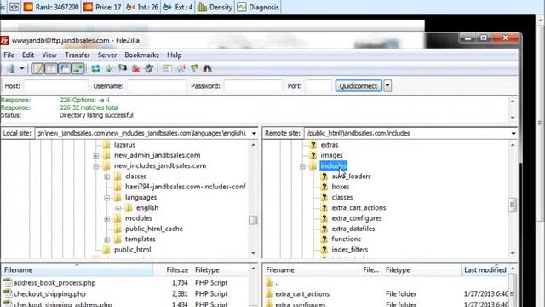This screenshot has width=545, height=307.
Task: Open the Help menu
Action: point(175,55)
